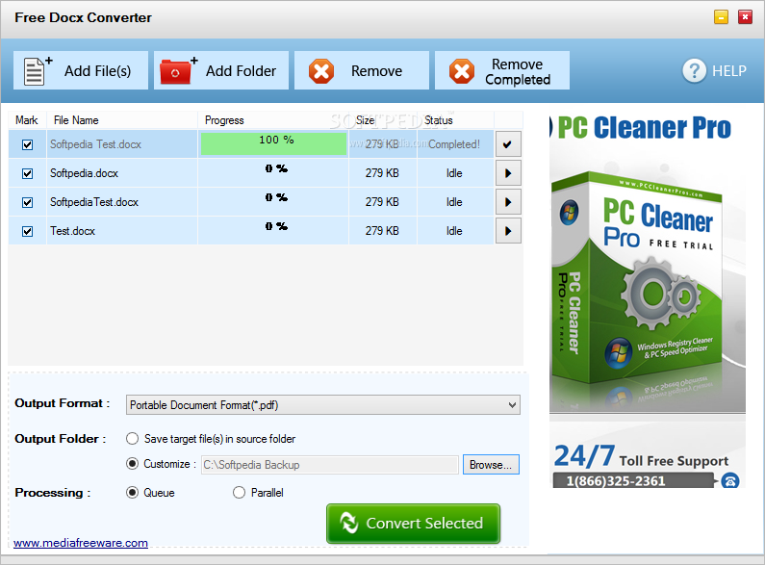
Task: Click the checkmark button in Softpedia Test.docx row
Action: coord(508,144)
